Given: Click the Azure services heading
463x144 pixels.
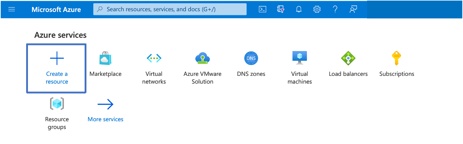Looking at the screenshot, I should pyautogui.click(x=60, y=35).
